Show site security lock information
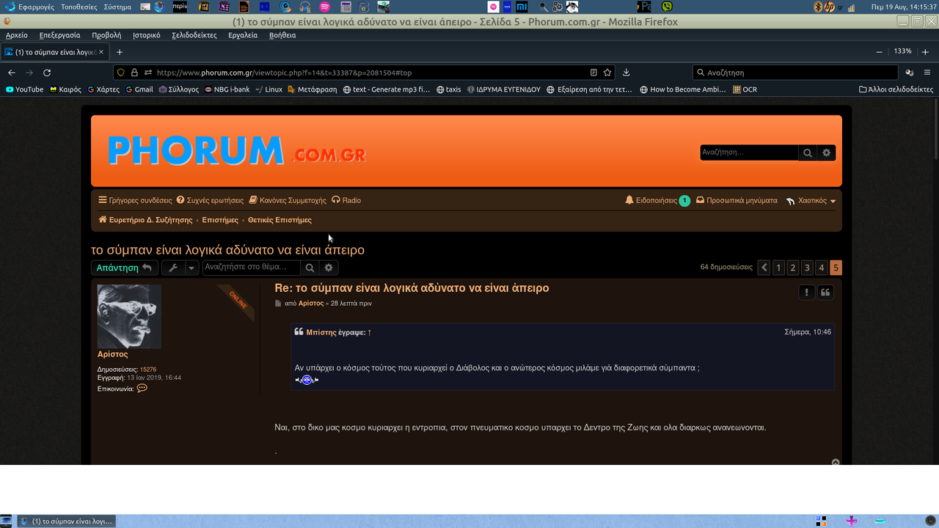939x528 pixels. (134, 73)
